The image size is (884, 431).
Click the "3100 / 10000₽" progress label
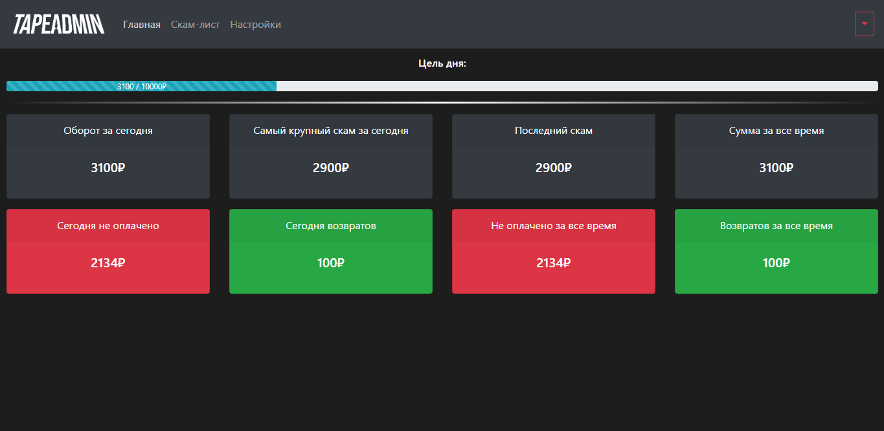click(142, 86)
